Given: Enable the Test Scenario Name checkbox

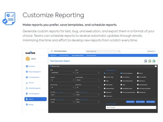Looking at the screenshot, I should (121, 81).
